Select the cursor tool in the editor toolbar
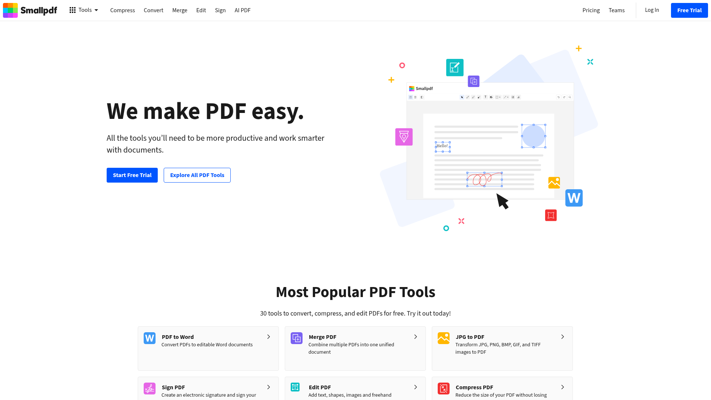 coord(462,97)
